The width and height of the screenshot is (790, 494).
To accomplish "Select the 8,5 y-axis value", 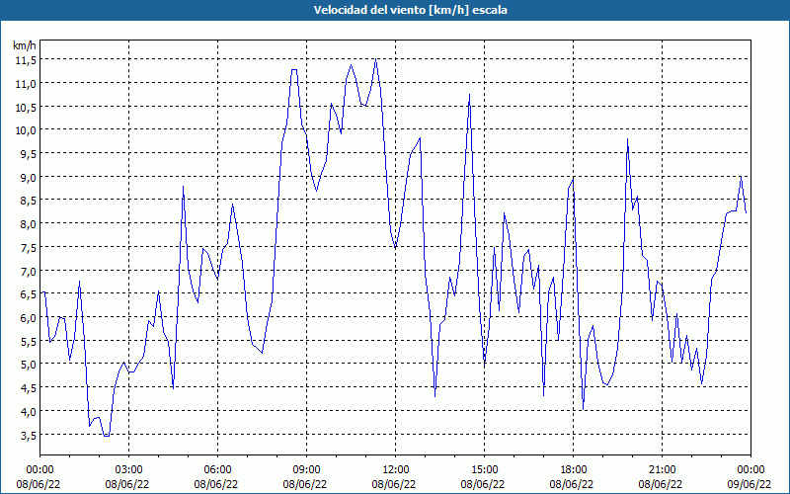I will tap(28, 201).
